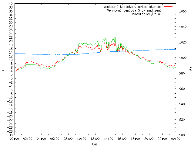Click the time label '02:00'
The width and height of the screenshot is (194, 146).
(28, 139)
